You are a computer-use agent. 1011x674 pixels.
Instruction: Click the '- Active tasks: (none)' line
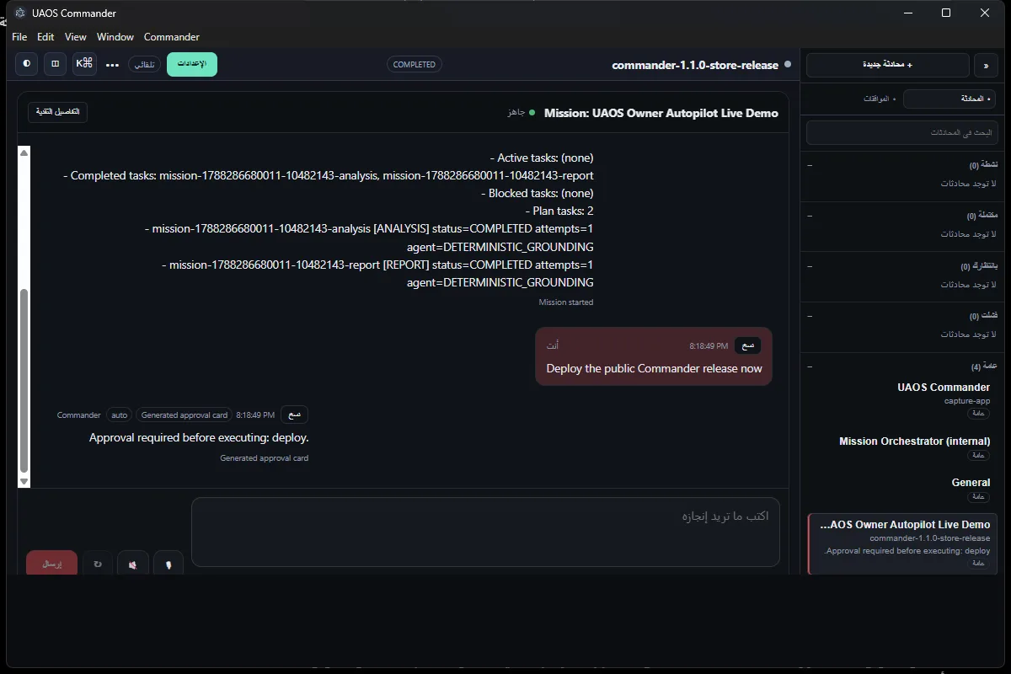point(542,158)
